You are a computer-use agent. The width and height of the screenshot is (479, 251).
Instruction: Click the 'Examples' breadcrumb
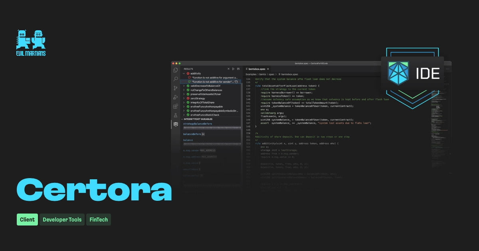point(251,75)
